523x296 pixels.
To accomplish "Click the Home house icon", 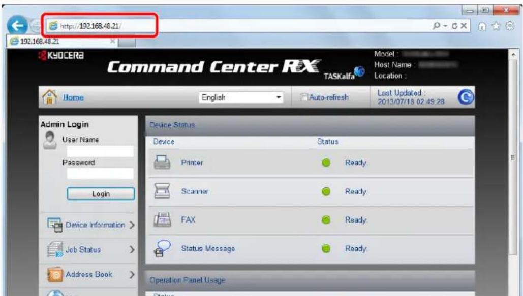I will pyautogui.click(x=50, y=97).
